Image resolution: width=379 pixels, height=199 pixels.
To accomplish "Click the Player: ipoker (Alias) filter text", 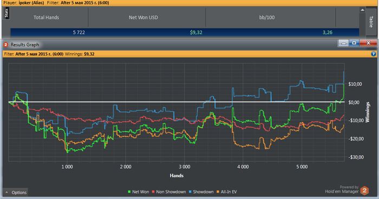I will pos(24,3).
